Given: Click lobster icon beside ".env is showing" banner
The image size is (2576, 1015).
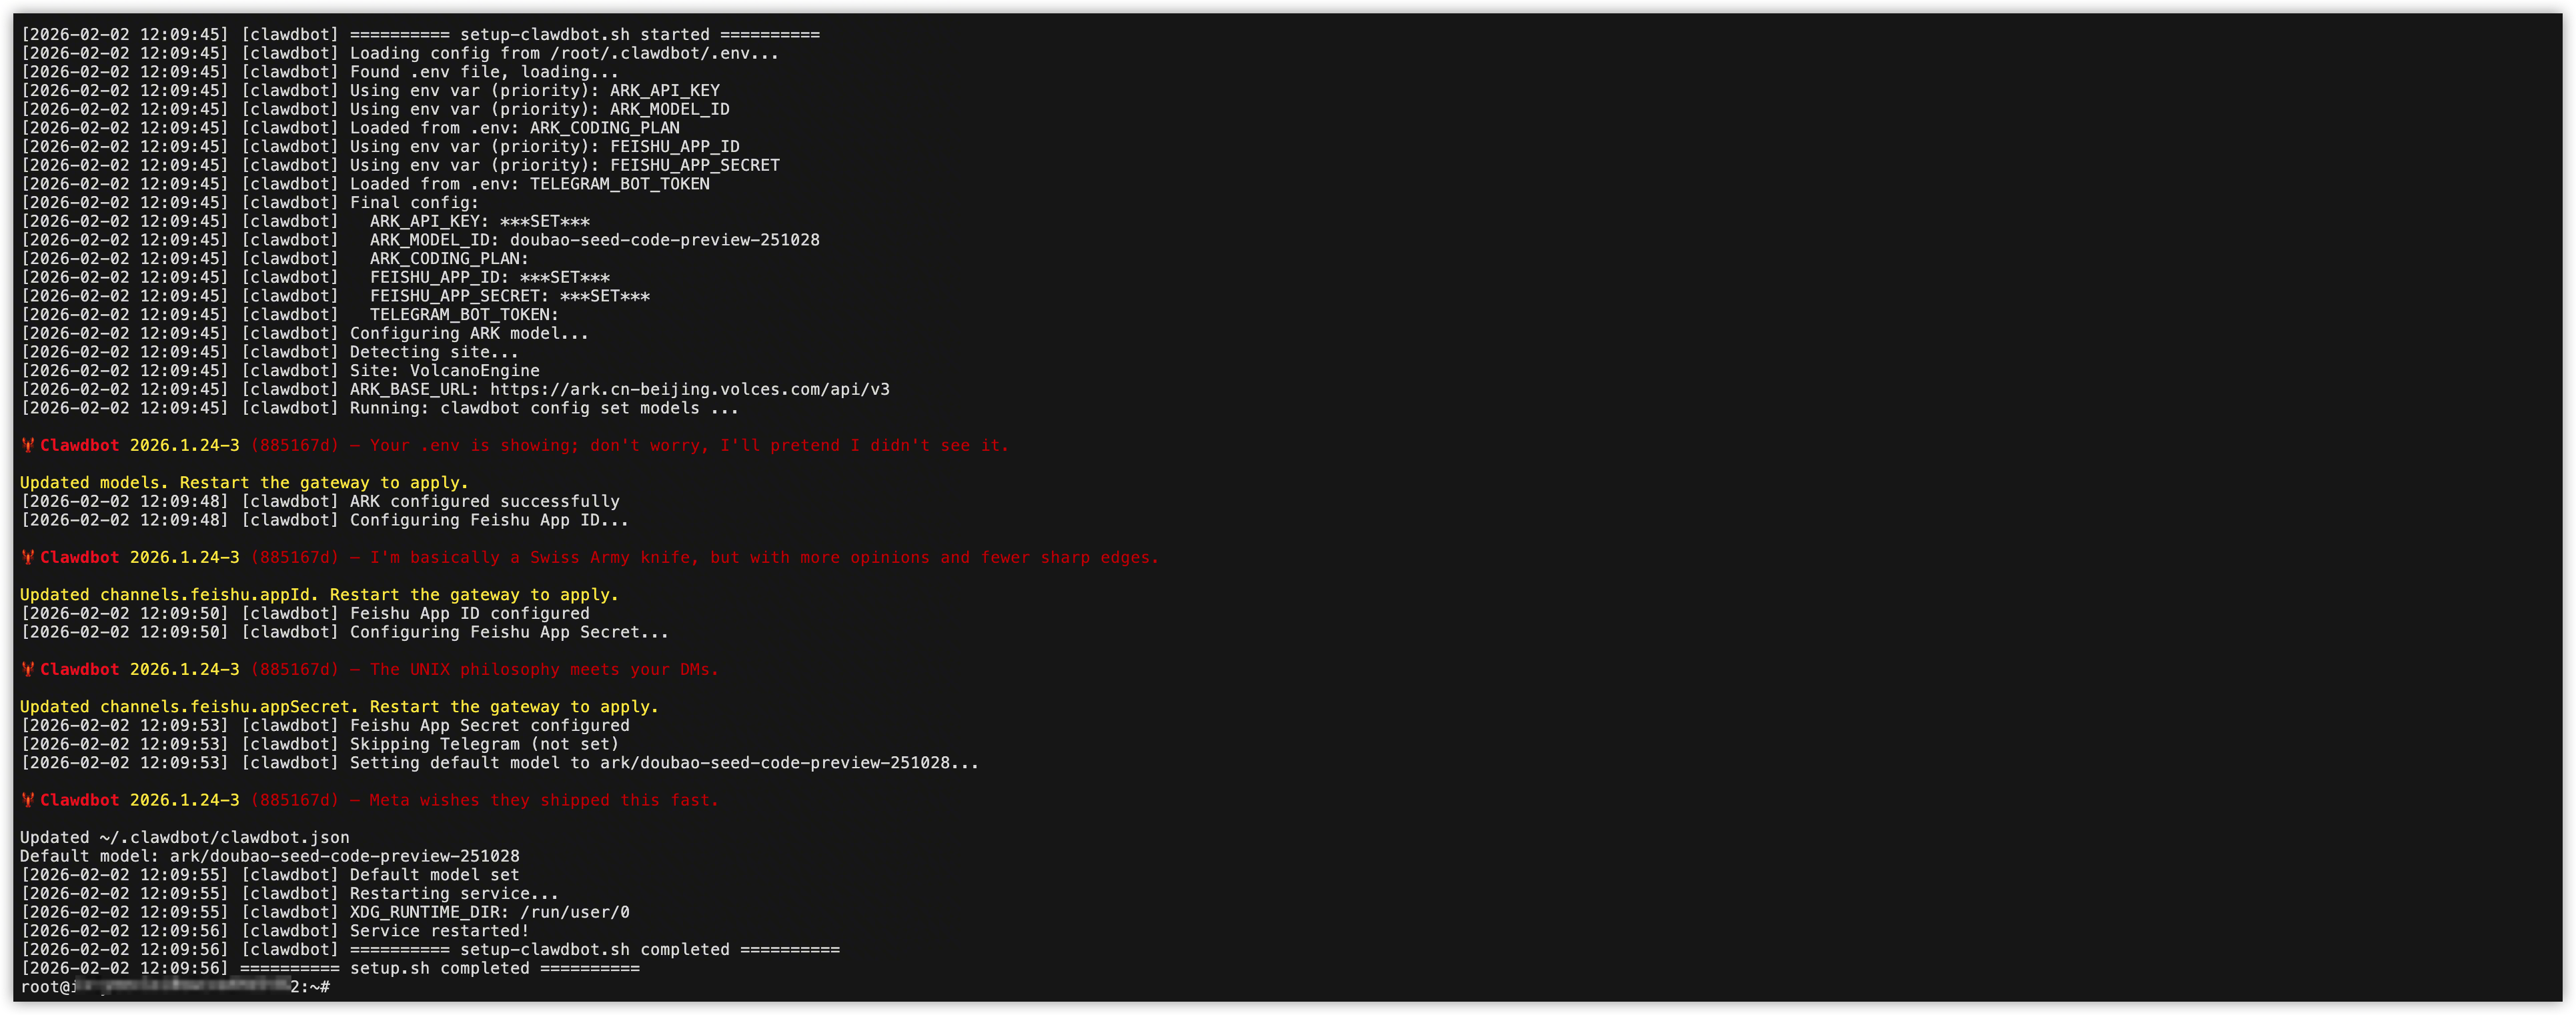Looking at the screenshot, I should coord(28,446).
